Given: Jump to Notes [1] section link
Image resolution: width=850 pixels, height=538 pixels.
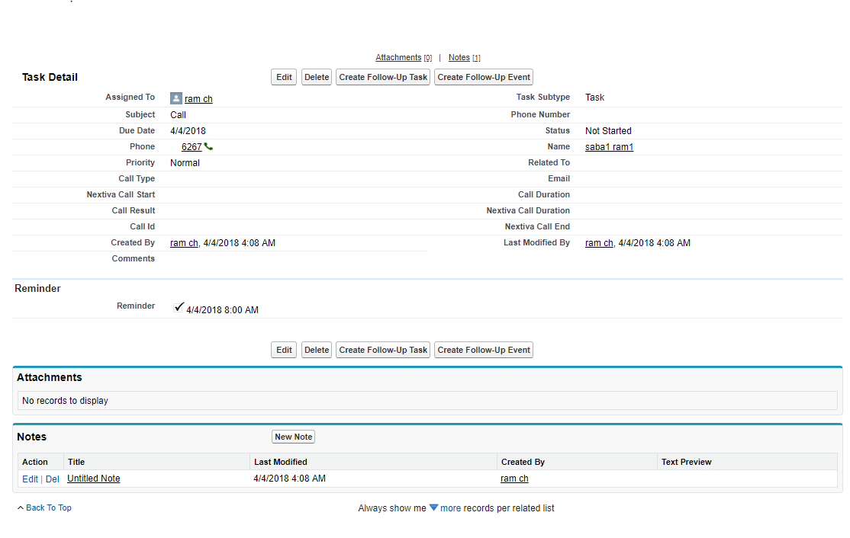Looking at the screenshot, I should (x=464, y=57).
